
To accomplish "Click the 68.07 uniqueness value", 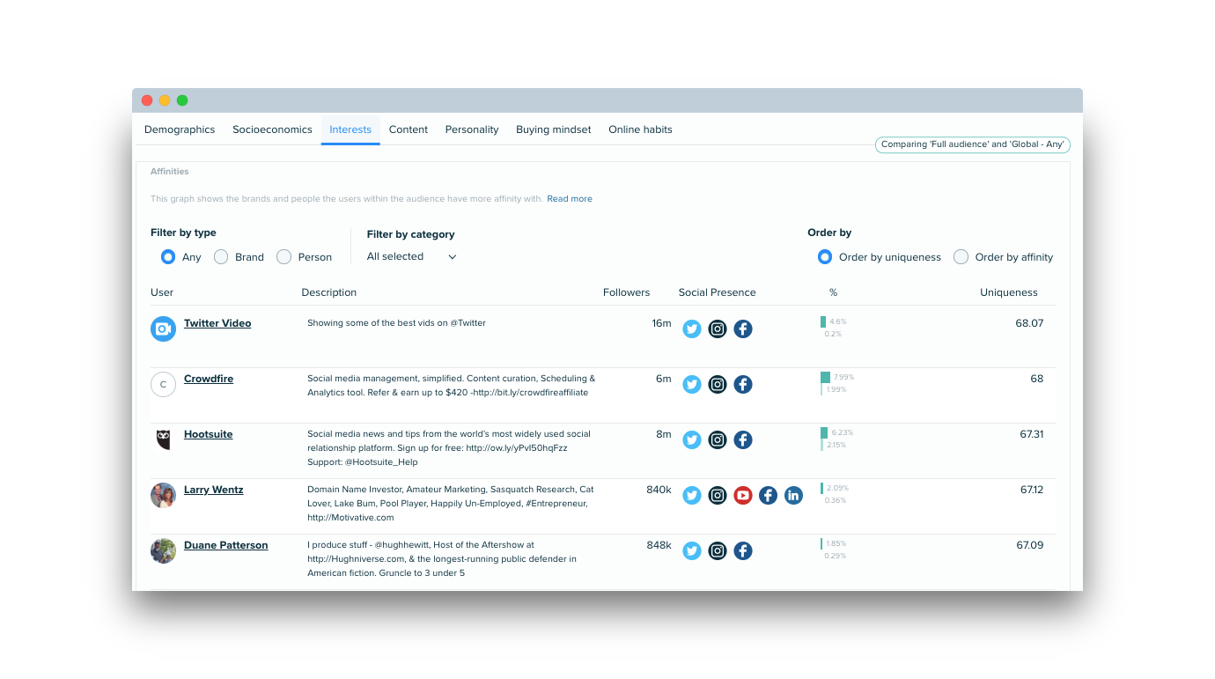I will click(x=1029, y=323).
